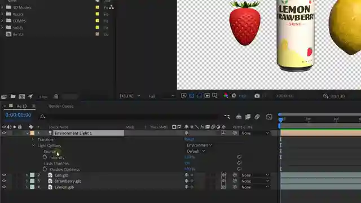The image size is (361, 203).
Task: Click the Parent & Link column header
Action: (243, 127)
